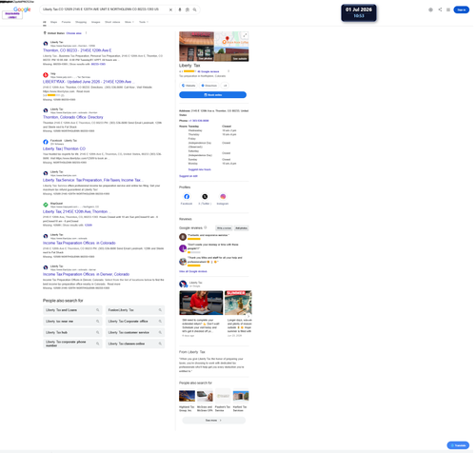Click the Add photos button
Viewport: 476px width, 453px height.
[x=241, y=228]
